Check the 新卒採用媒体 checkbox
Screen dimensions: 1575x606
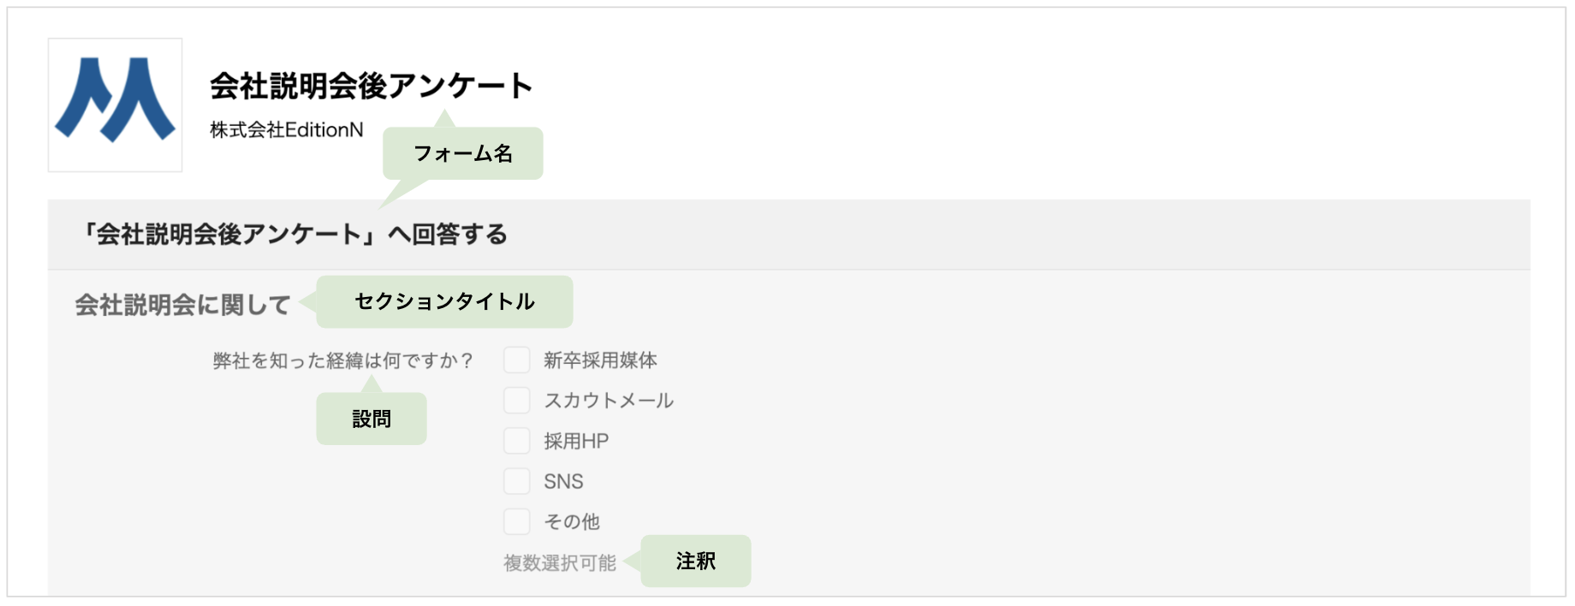coord(517,360)
